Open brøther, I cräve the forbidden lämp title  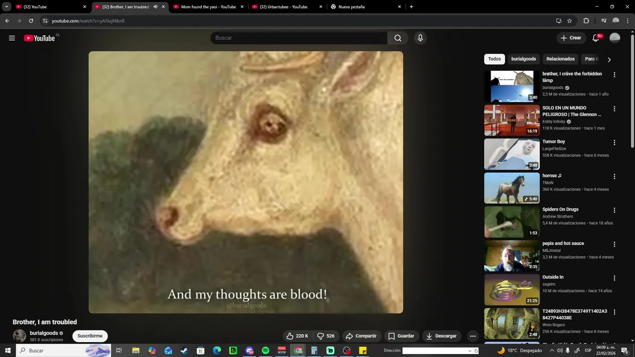tap(572, 77)
